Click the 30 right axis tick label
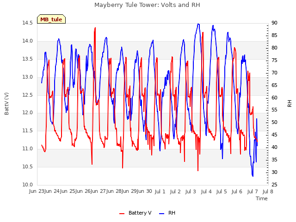The height and width of the screenshot is (222, 296). point(274,172)
